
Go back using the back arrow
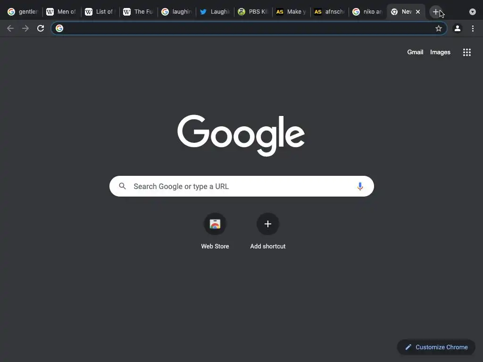coord(10,28)
